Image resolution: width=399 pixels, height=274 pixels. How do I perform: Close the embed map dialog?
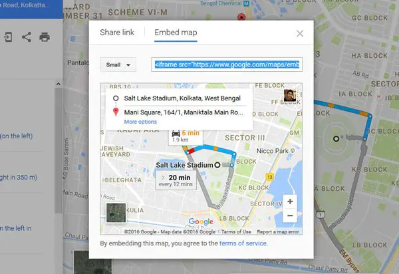pyautogui.click(x=300, y=33)
